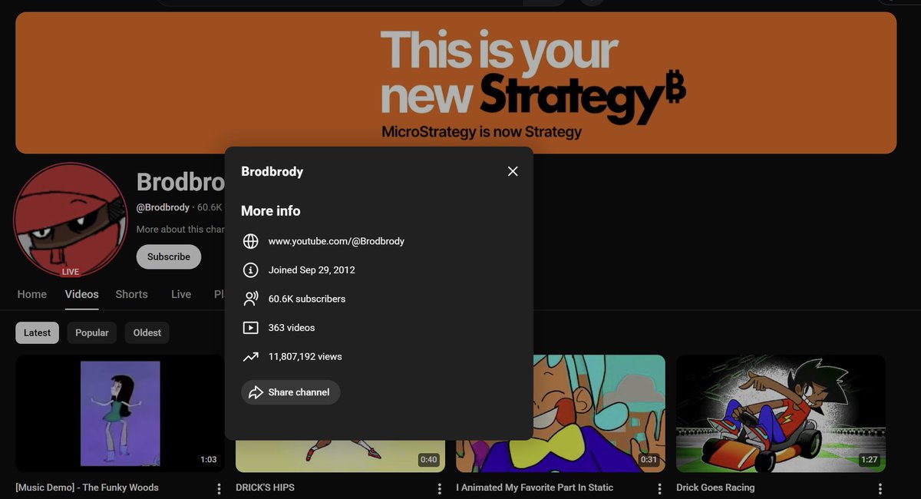Switch to the Shorts tab
Viewport: 921px width, 499px height.
[x=131, y=294]
